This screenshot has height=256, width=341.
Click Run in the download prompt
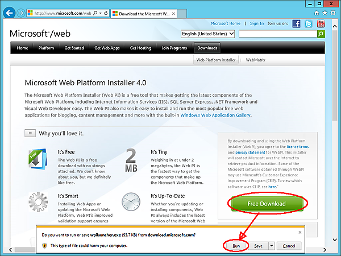click(x=236, y=246)
